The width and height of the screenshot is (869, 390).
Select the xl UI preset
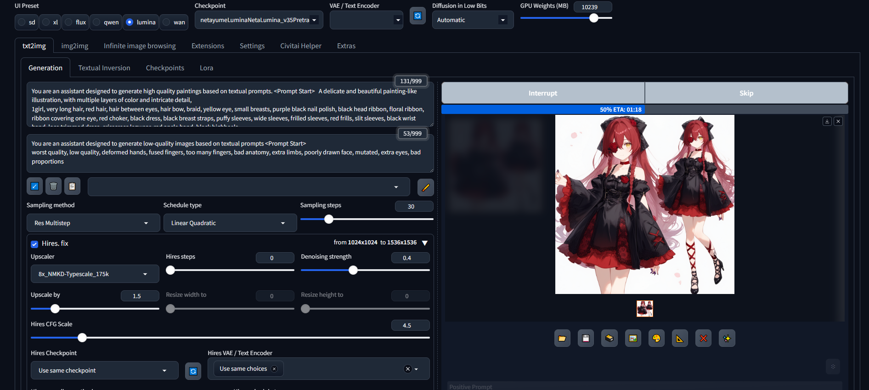[x=50, y=22]
